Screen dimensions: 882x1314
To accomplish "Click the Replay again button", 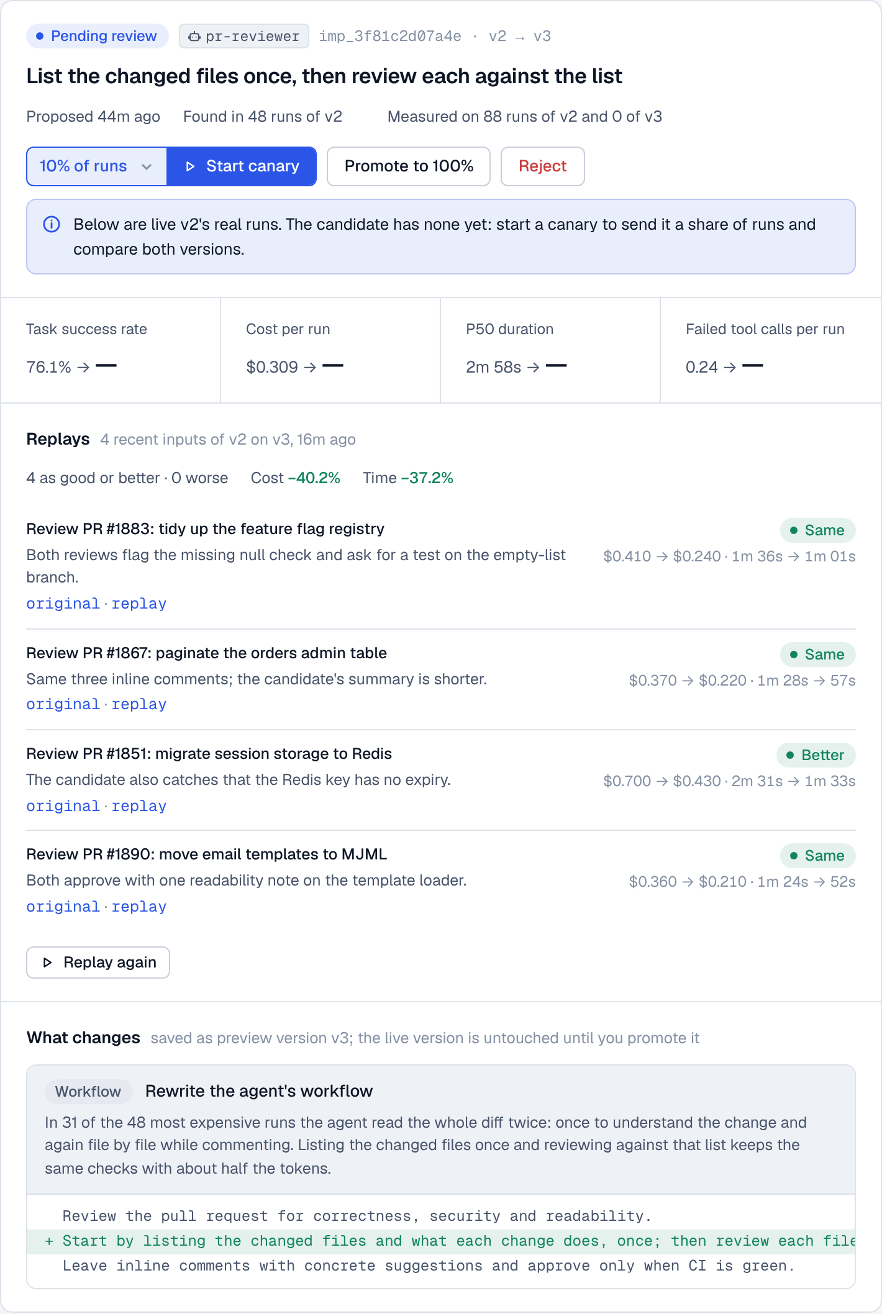I will 98,963.
